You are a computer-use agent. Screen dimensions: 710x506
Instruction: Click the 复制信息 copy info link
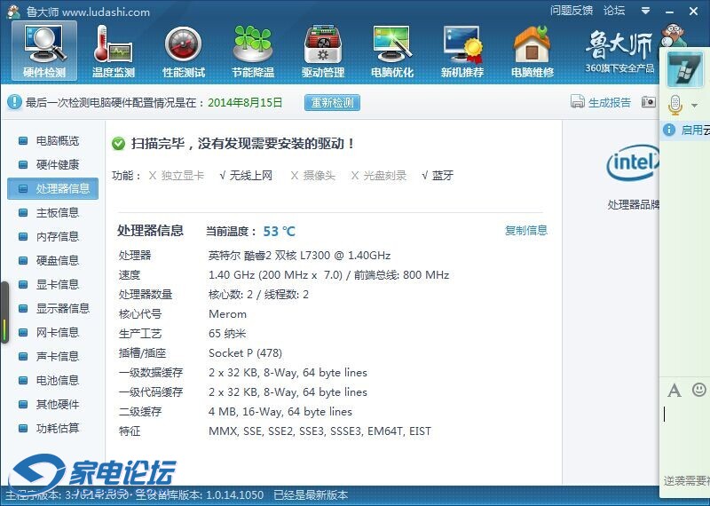pyautogui.click(x=526, y=230)
